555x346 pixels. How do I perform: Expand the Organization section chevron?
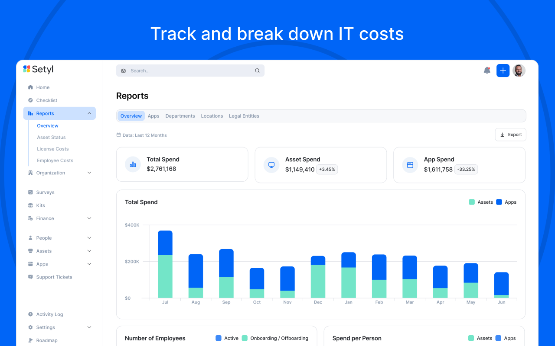[x=89, y=173]
